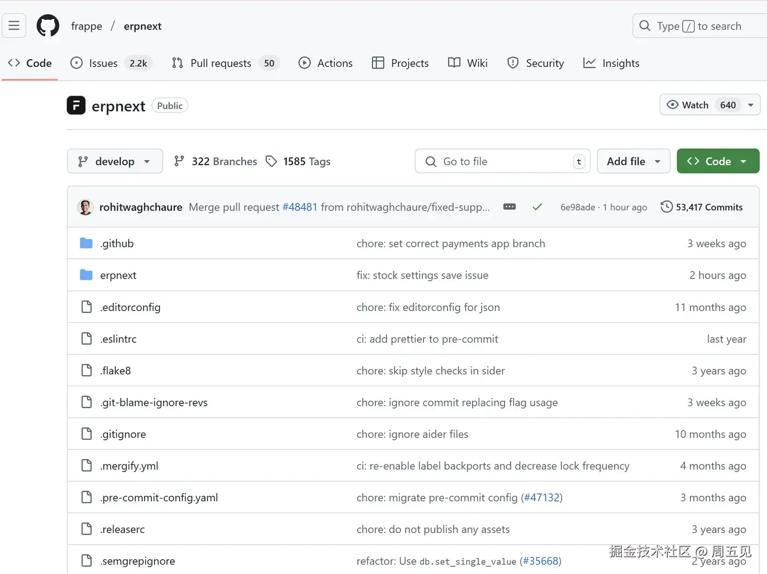Open rohitwaghchaure author link
767x574 pixels.
tap(141, 207)
